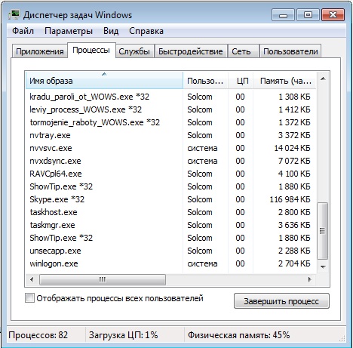
Task: Click memory value 2 288 КБ
Action: click(294, 251)
